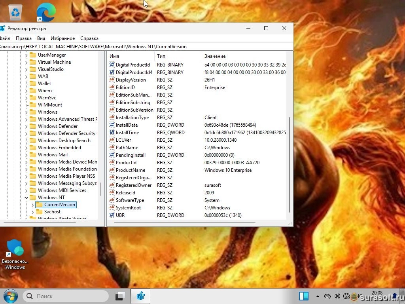
Task: Open the network globe tray icon
Action: coord(346,296)
